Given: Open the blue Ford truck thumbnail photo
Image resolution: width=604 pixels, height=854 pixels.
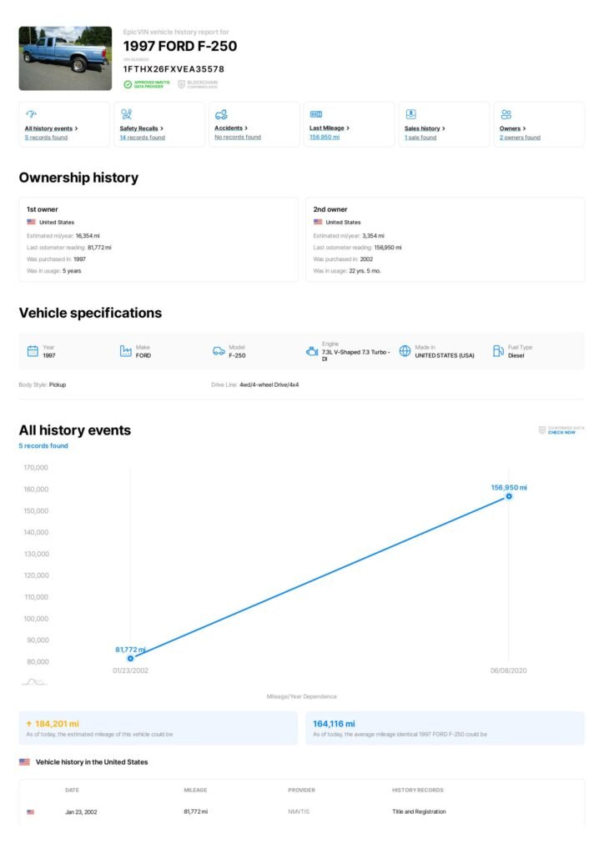Looking at the screenshot, I should [x=65, y=58].
